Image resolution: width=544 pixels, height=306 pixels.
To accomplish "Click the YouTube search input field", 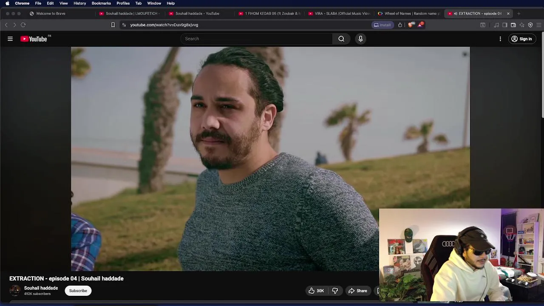I will click(x=257, y=39).
